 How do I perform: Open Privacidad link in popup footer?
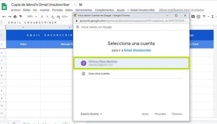pos(160,114)
